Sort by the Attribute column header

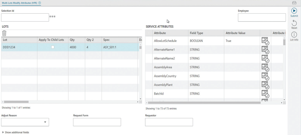160,33
